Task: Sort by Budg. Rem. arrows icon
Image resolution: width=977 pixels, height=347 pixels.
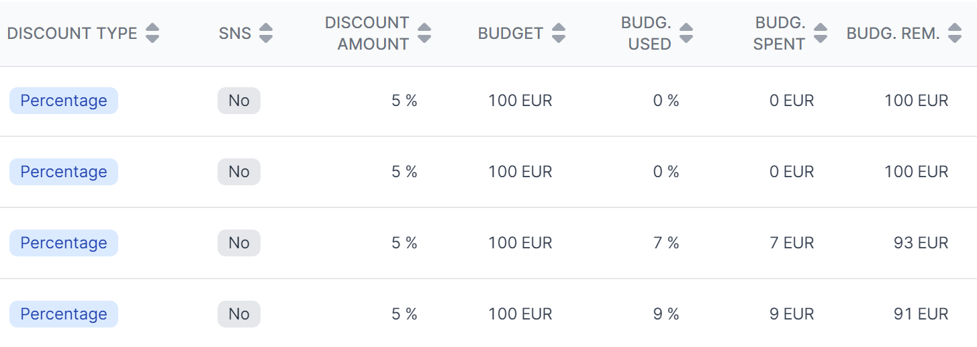Action: [955, 34]
